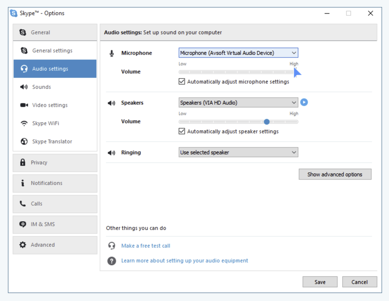Click the camera icon next to Video settings
Viewport: 389px width, 301px height.
coord(24,105)
